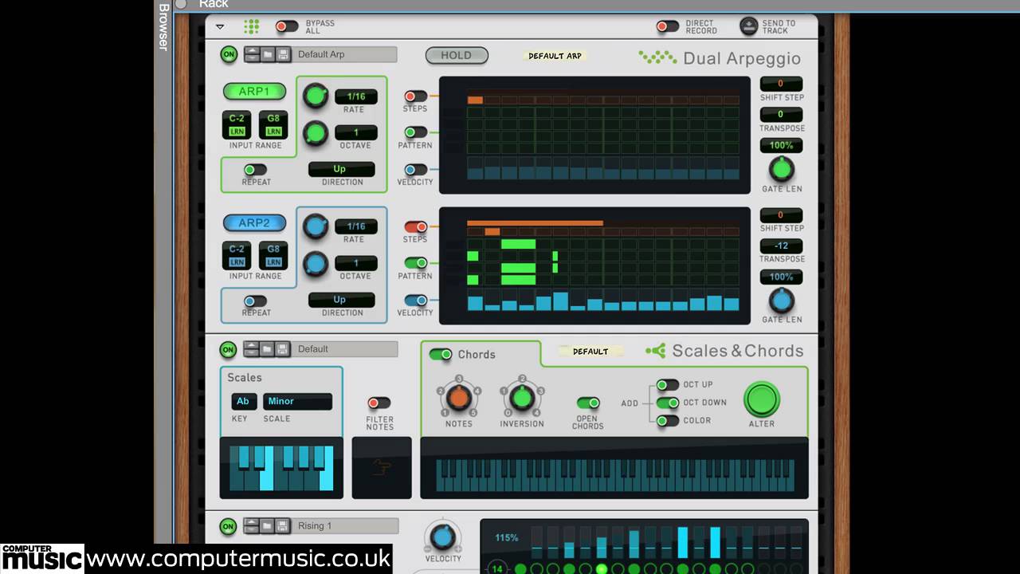Screen dimensions: 1020x574
Task: Save Dual Arpeggio patch with disk icon
Action: pyautogui.click(x=282, y=55)
